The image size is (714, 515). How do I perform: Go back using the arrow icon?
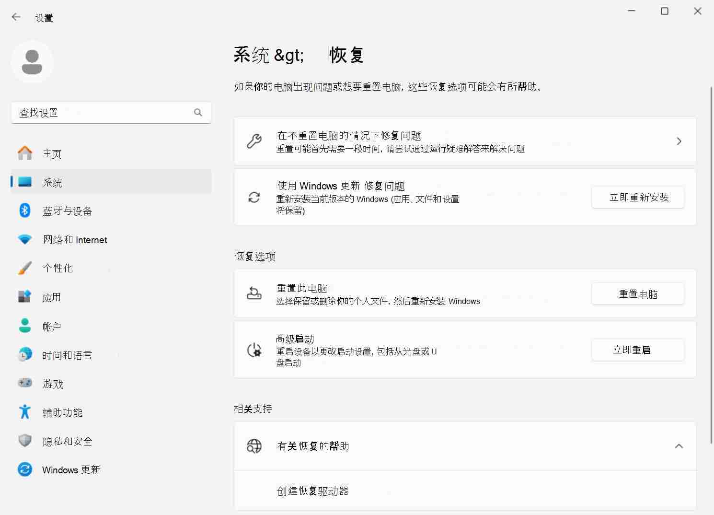point(16,17)
